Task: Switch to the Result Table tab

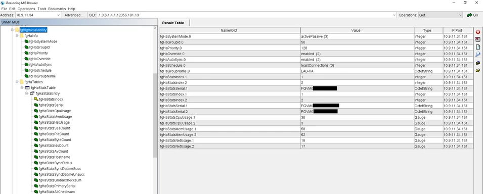Action: (x=173, y=23)
